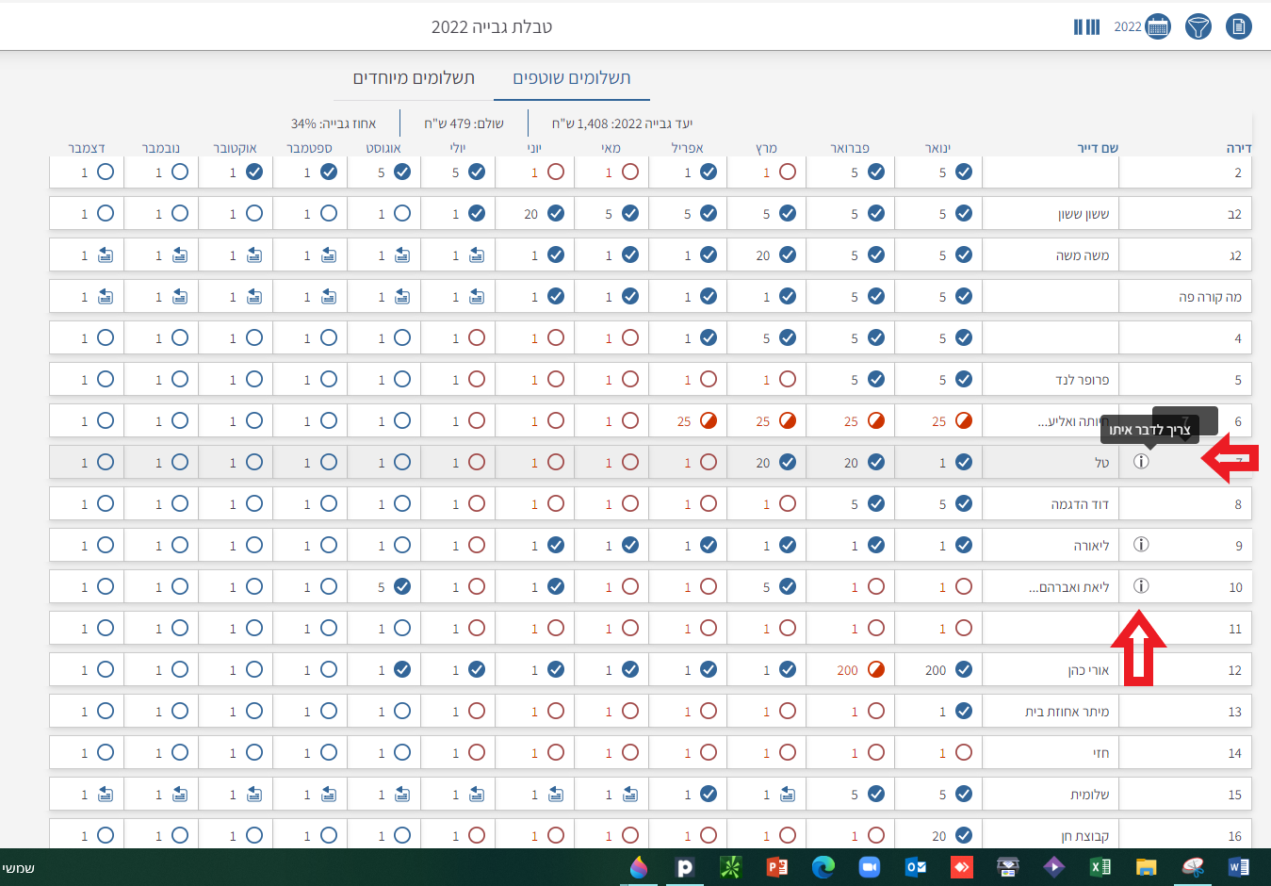Viewport: 1271px width, 886px height.
Task: Open Excel from the taskbar
Action: [x=1100, y=867]
